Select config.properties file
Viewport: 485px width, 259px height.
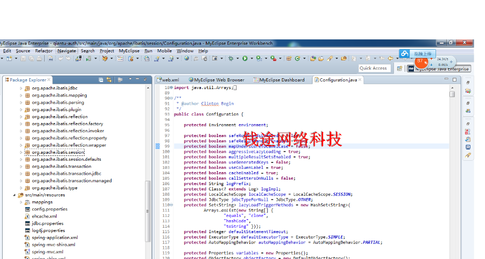point(50,209)
